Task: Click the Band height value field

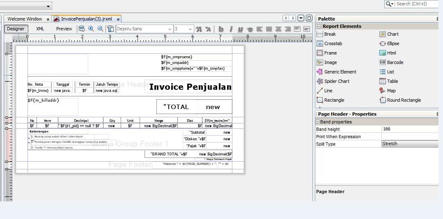Action: [x=409, y=129]
